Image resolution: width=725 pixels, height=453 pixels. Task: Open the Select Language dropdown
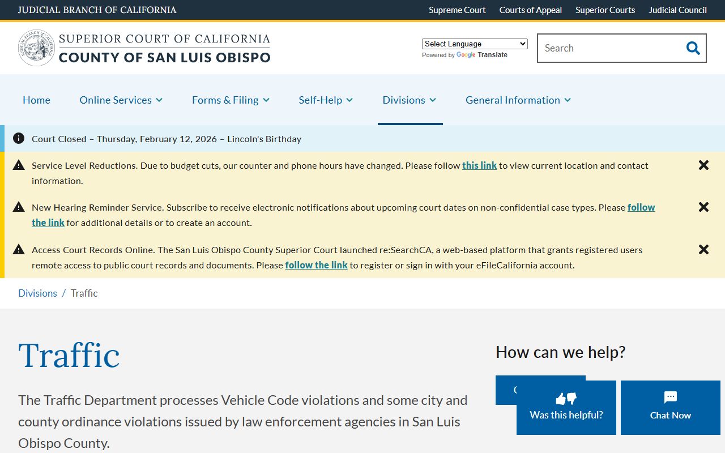point(475,44)
